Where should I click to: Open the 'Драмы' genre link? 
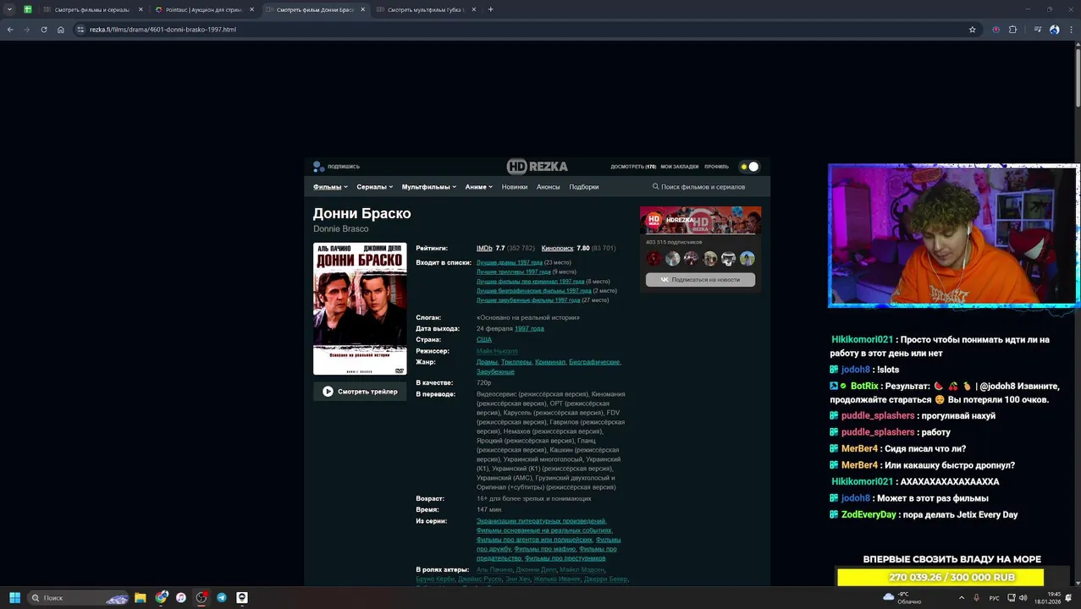[488, 362]
